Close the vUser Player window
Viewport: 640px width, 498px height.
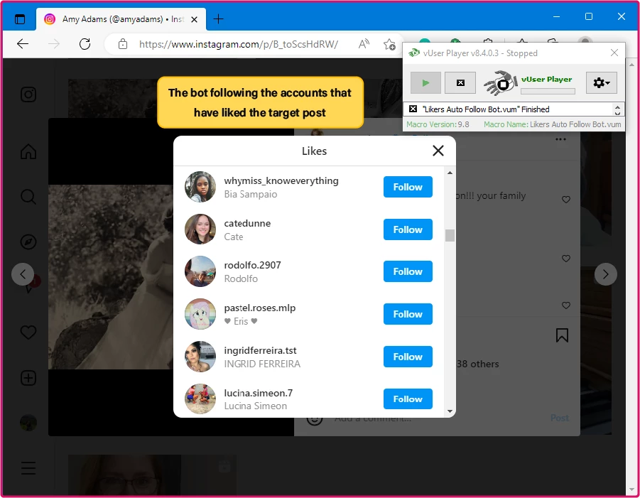click(x=614, y=53)
